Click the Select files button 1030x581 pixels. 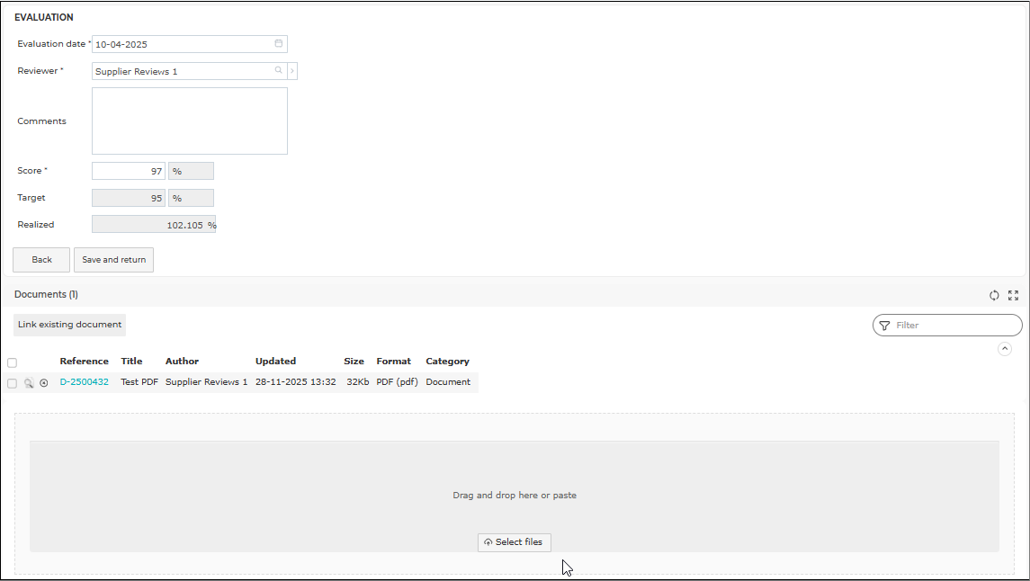(515, 542)
